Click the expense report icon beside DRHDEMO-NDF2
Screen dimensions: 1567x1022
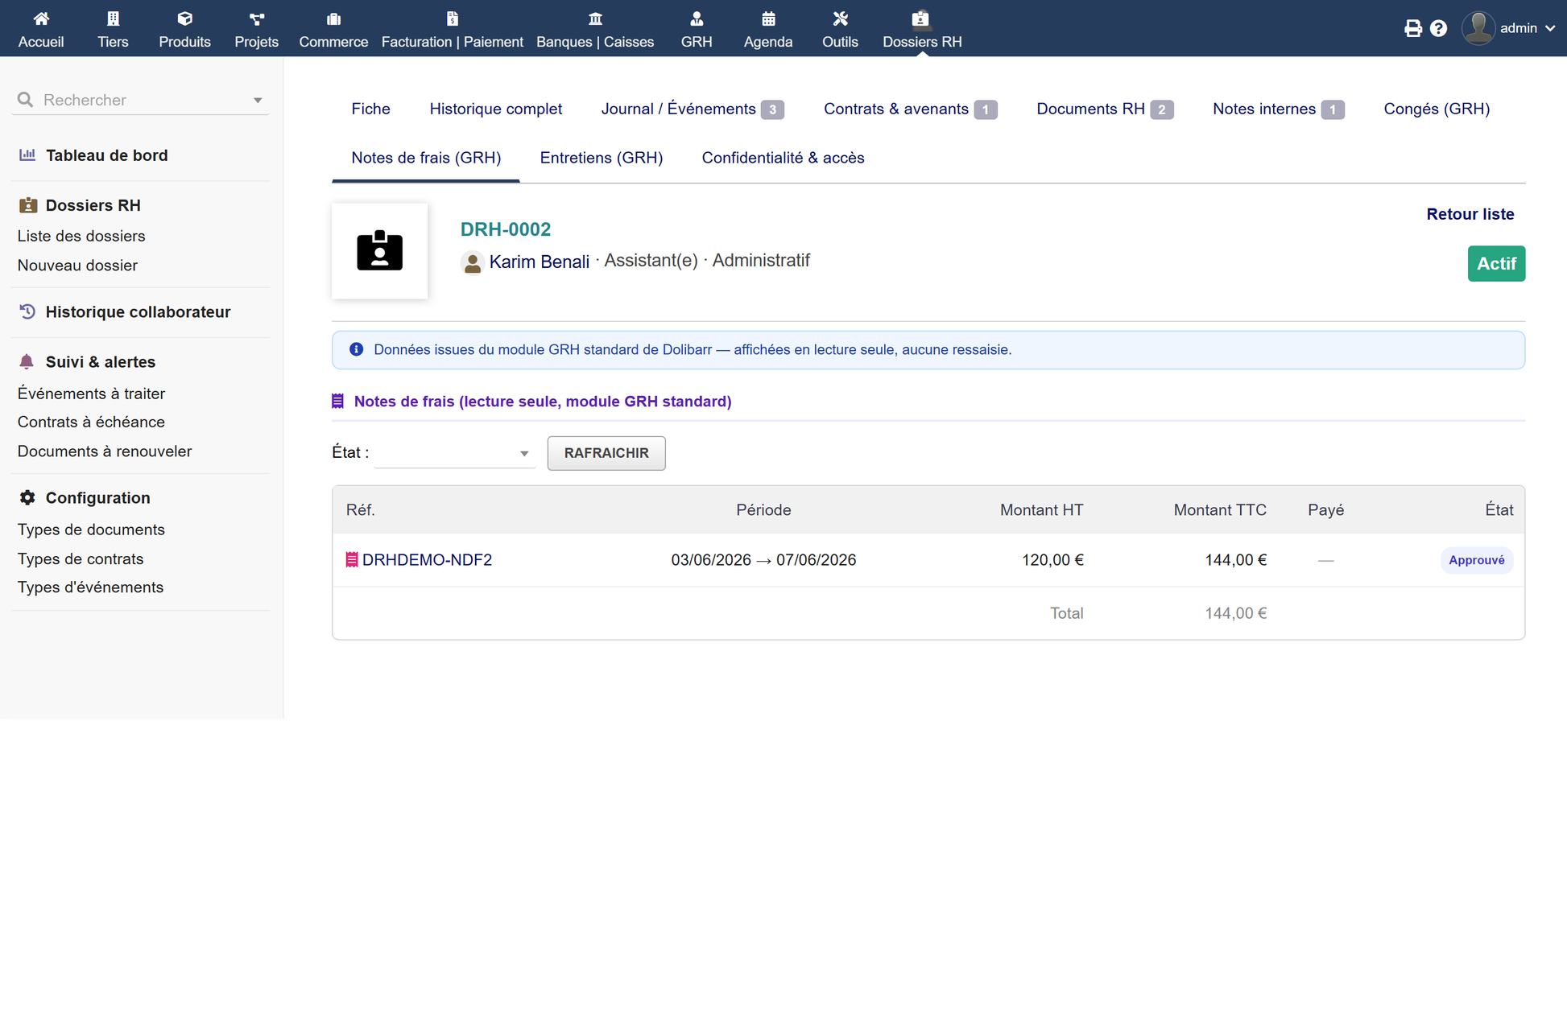(x=352, y=559)
